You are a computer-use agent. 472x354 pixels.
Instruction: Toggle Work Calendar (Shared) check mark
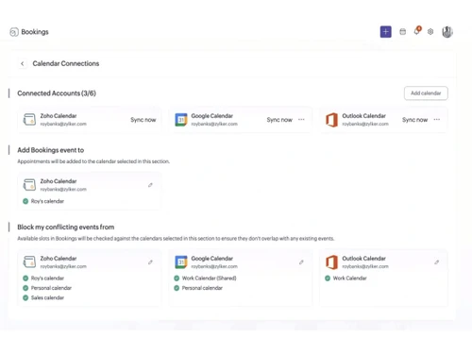[x=177, y=278]
